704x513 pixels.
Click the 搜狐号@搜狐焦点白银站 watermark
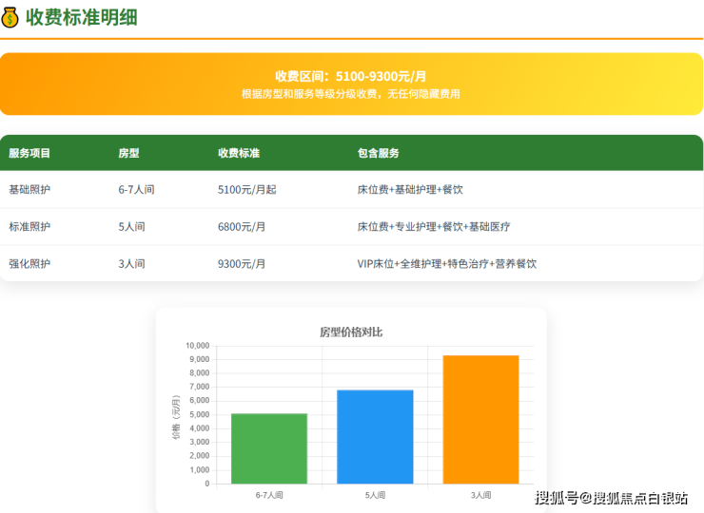pos(610,499)
